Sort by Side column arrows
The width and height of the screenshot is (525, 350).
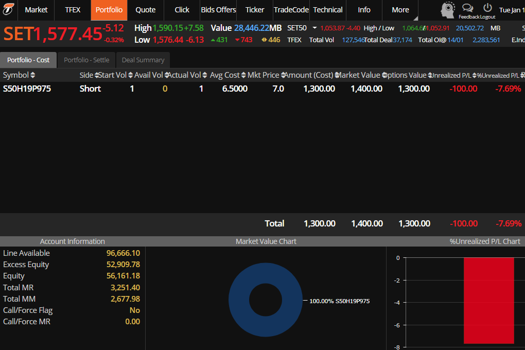click(97, 75)
